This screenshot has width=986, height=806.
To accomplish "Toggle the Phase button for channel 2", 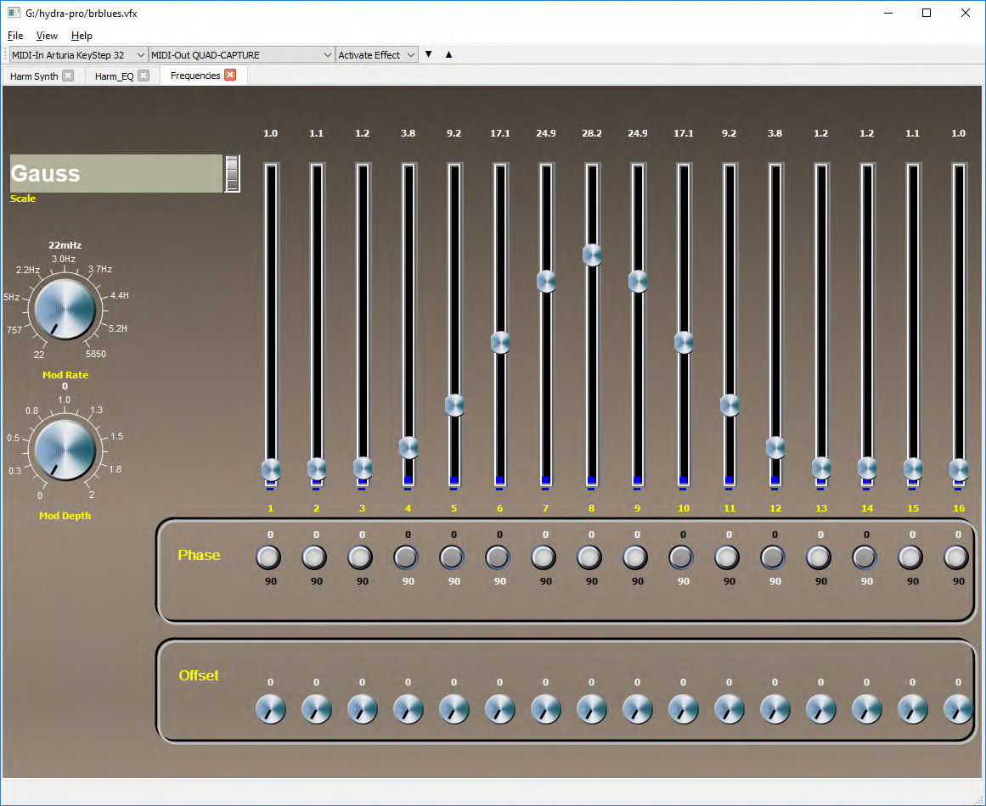I will tap(314, 557).
